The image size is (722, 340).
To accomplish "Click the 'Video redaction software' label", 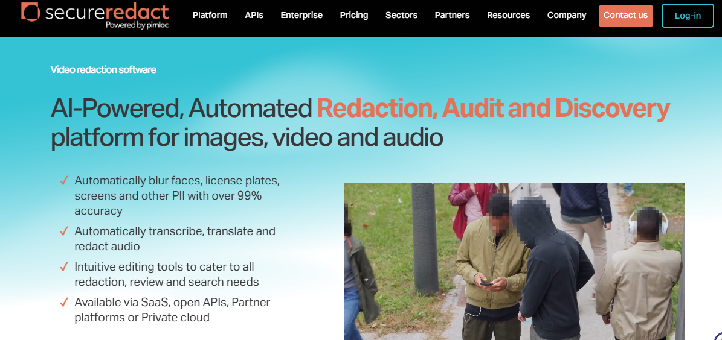I will [x=103, y=69].
